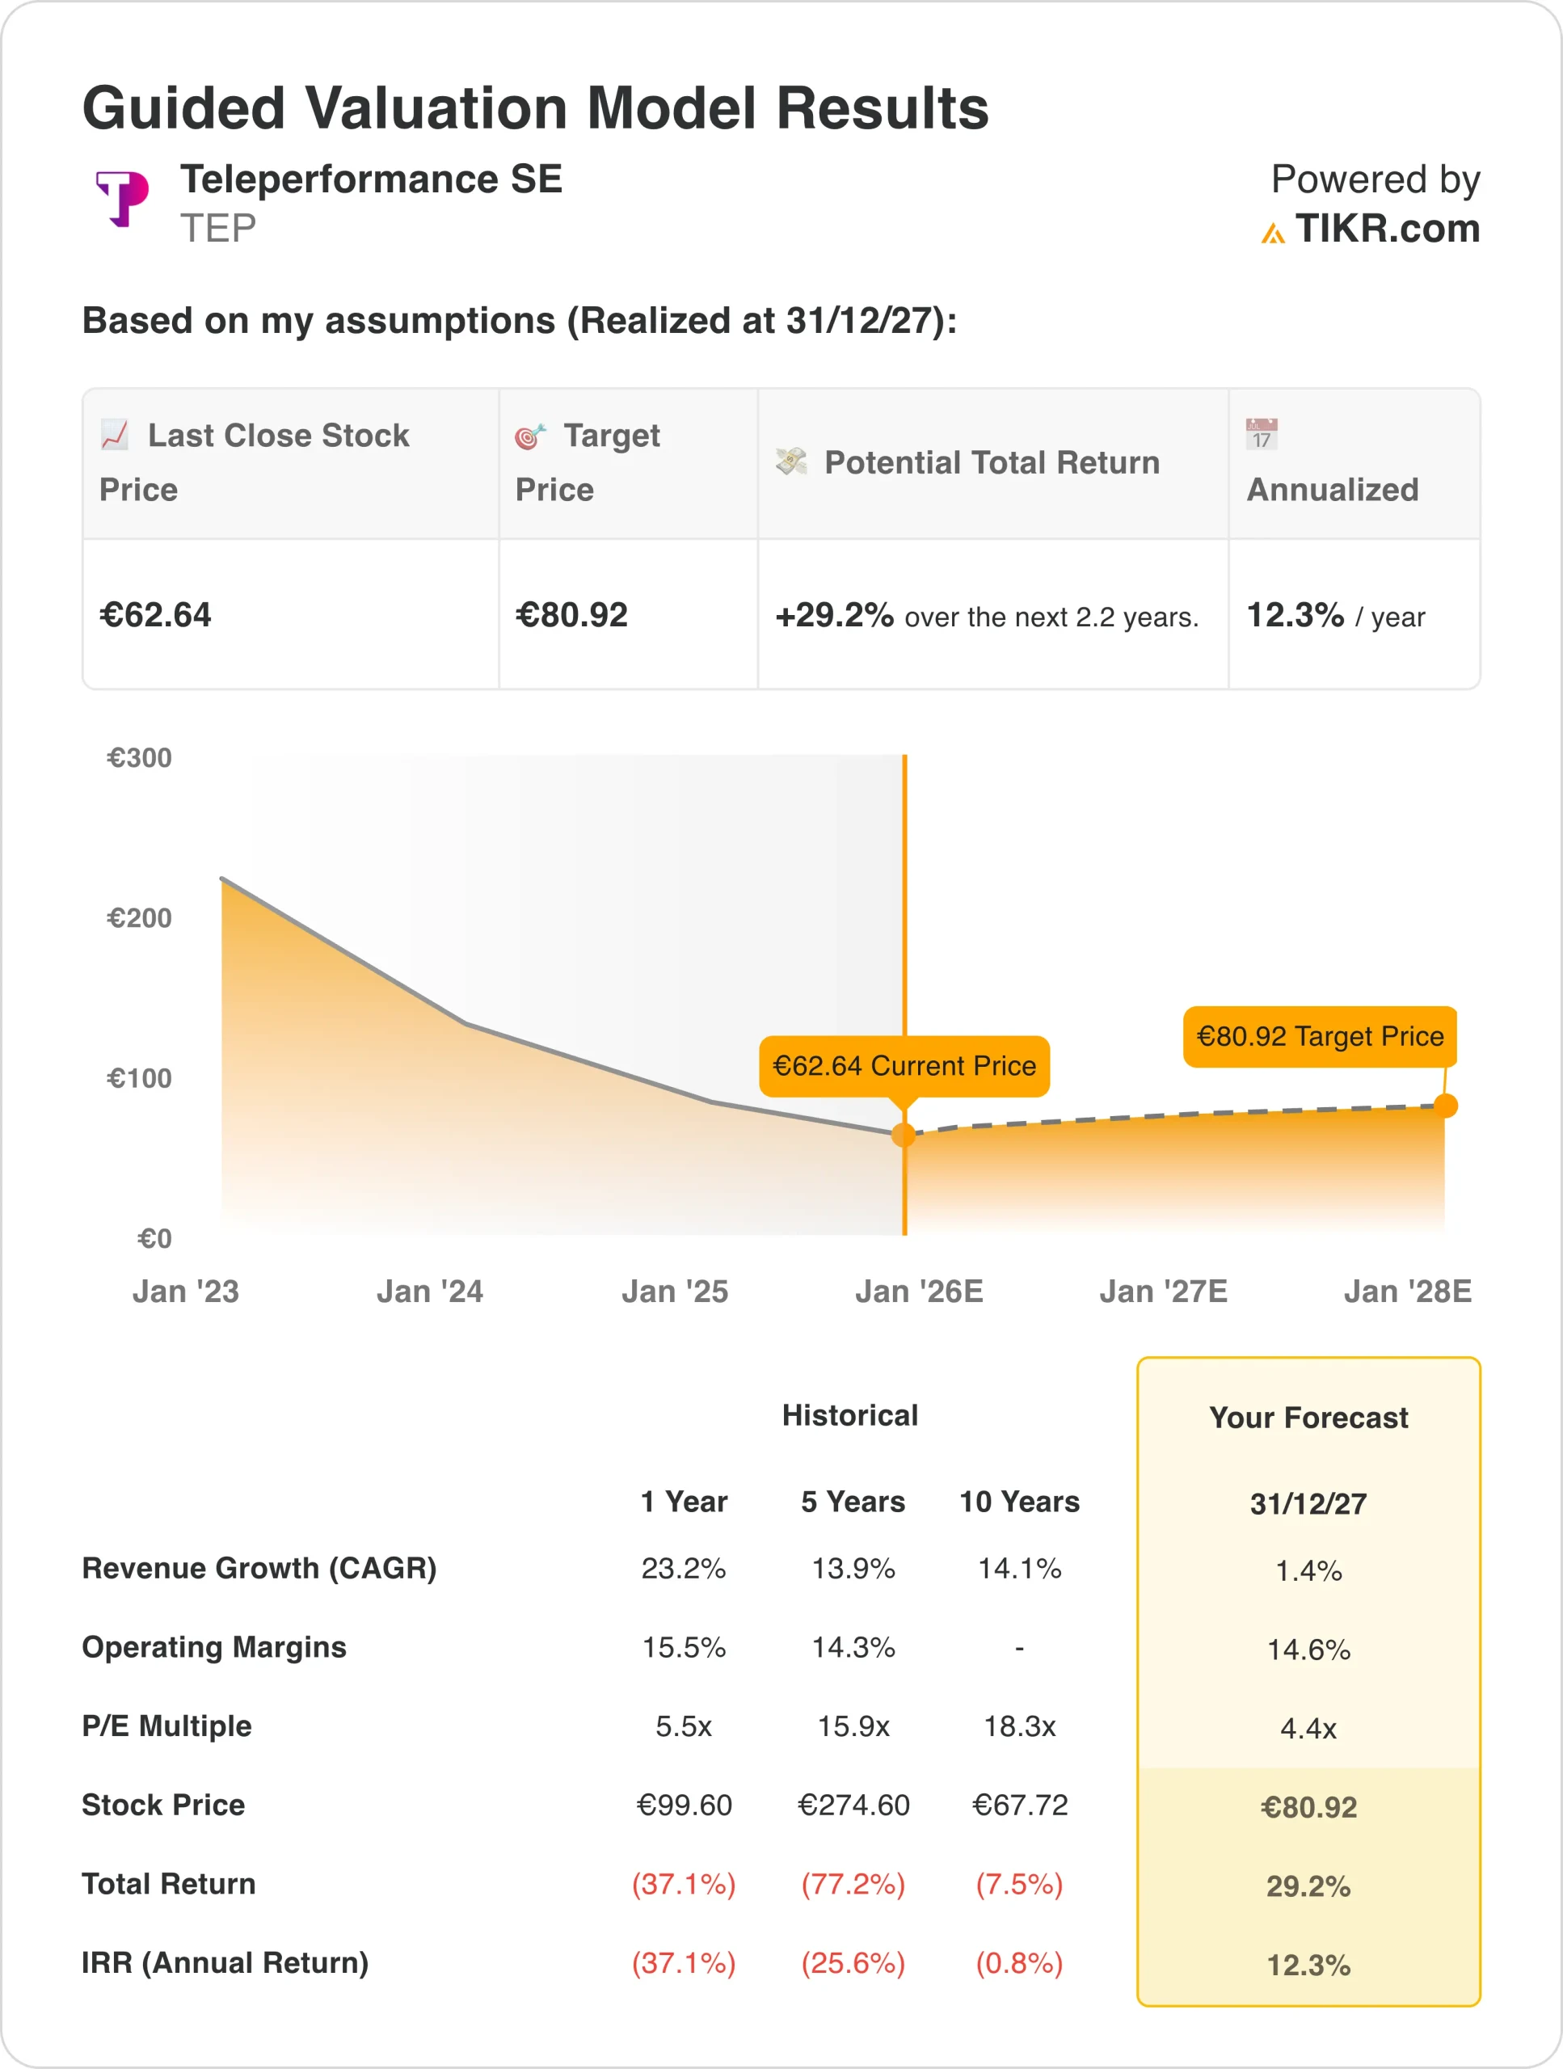Click the Your Forecast panel heading
The width and height of the screenshot is (1563, 2069).
(1308, 1417)
